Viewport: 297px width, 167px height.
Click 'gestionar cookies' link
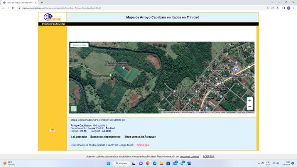[189, 157]
